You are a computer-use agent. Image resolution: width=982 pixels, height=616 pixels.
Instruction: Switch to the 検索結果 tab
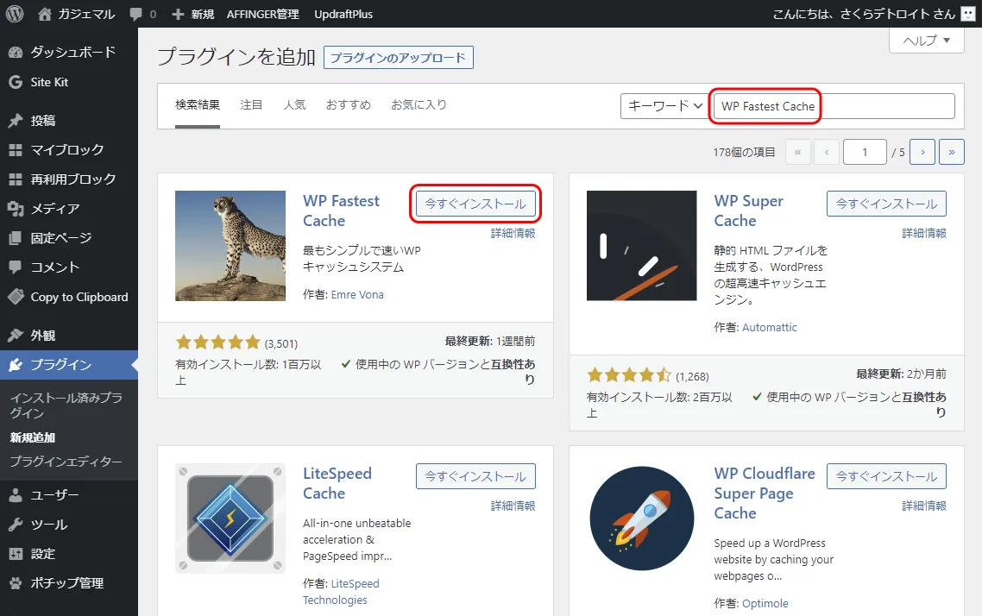coord(198,104)
